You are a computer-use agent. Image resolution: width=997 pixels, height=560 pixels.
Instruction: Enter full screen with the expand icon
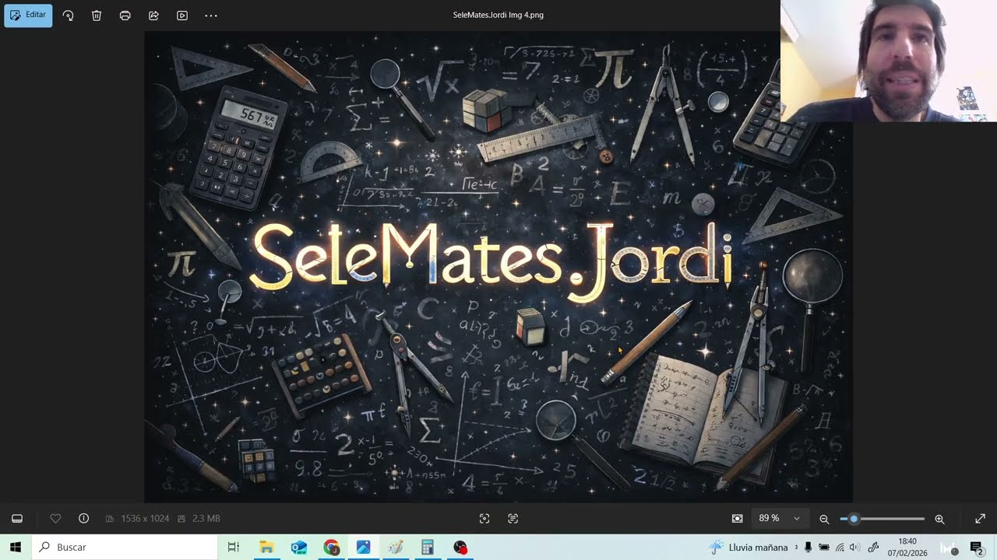tap(980, 519)
